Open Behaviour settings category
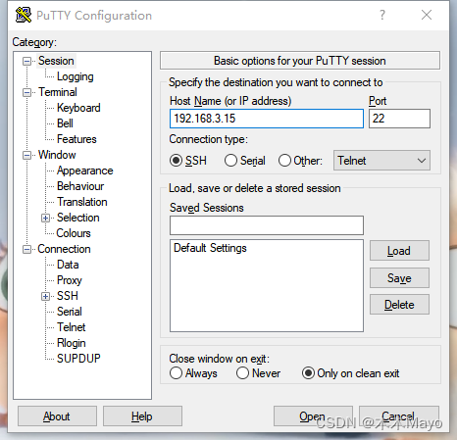457x440 pixels. 80,186
